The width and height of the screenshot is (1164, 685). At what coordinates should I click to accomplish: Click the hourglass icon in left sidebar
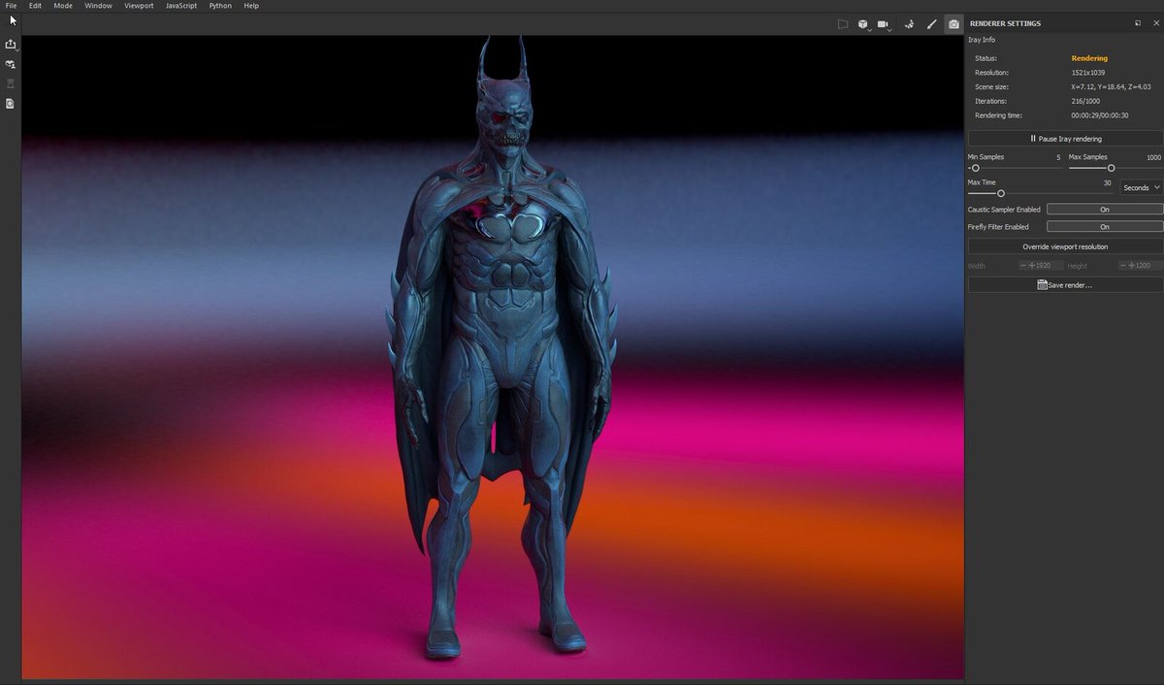(11, 83)
